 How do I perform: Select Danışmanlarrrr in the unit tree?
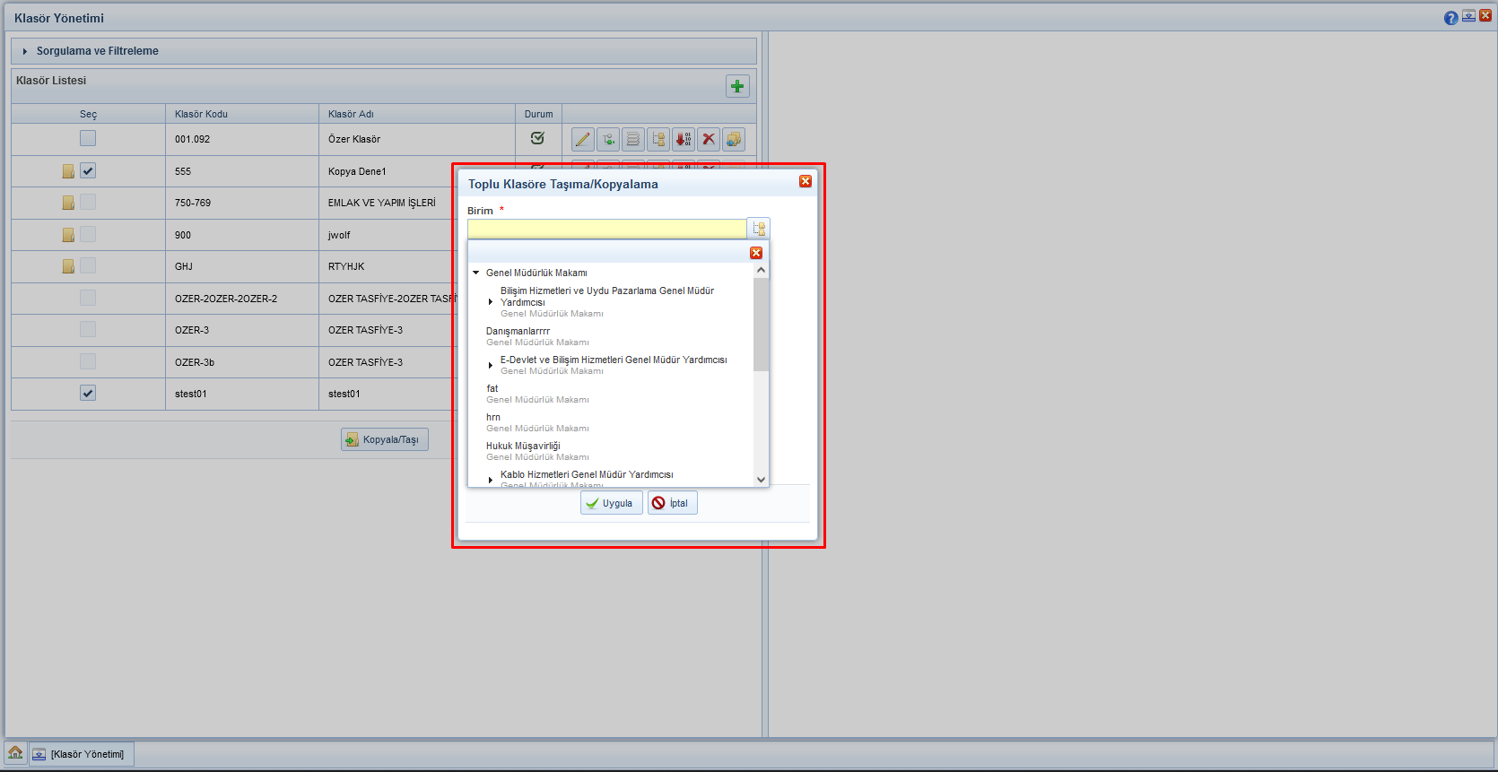coord(518,331)
